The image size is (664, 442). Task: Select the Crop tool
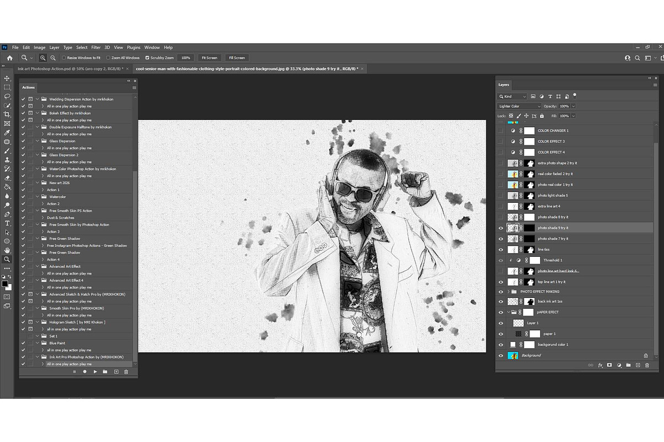click(x=7, y=114)
